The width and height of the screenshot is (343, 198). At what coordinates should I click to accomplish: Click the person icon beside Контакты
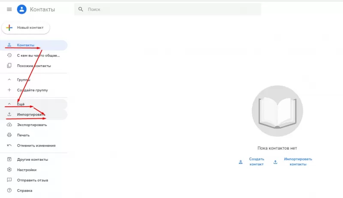coord(9,45)
